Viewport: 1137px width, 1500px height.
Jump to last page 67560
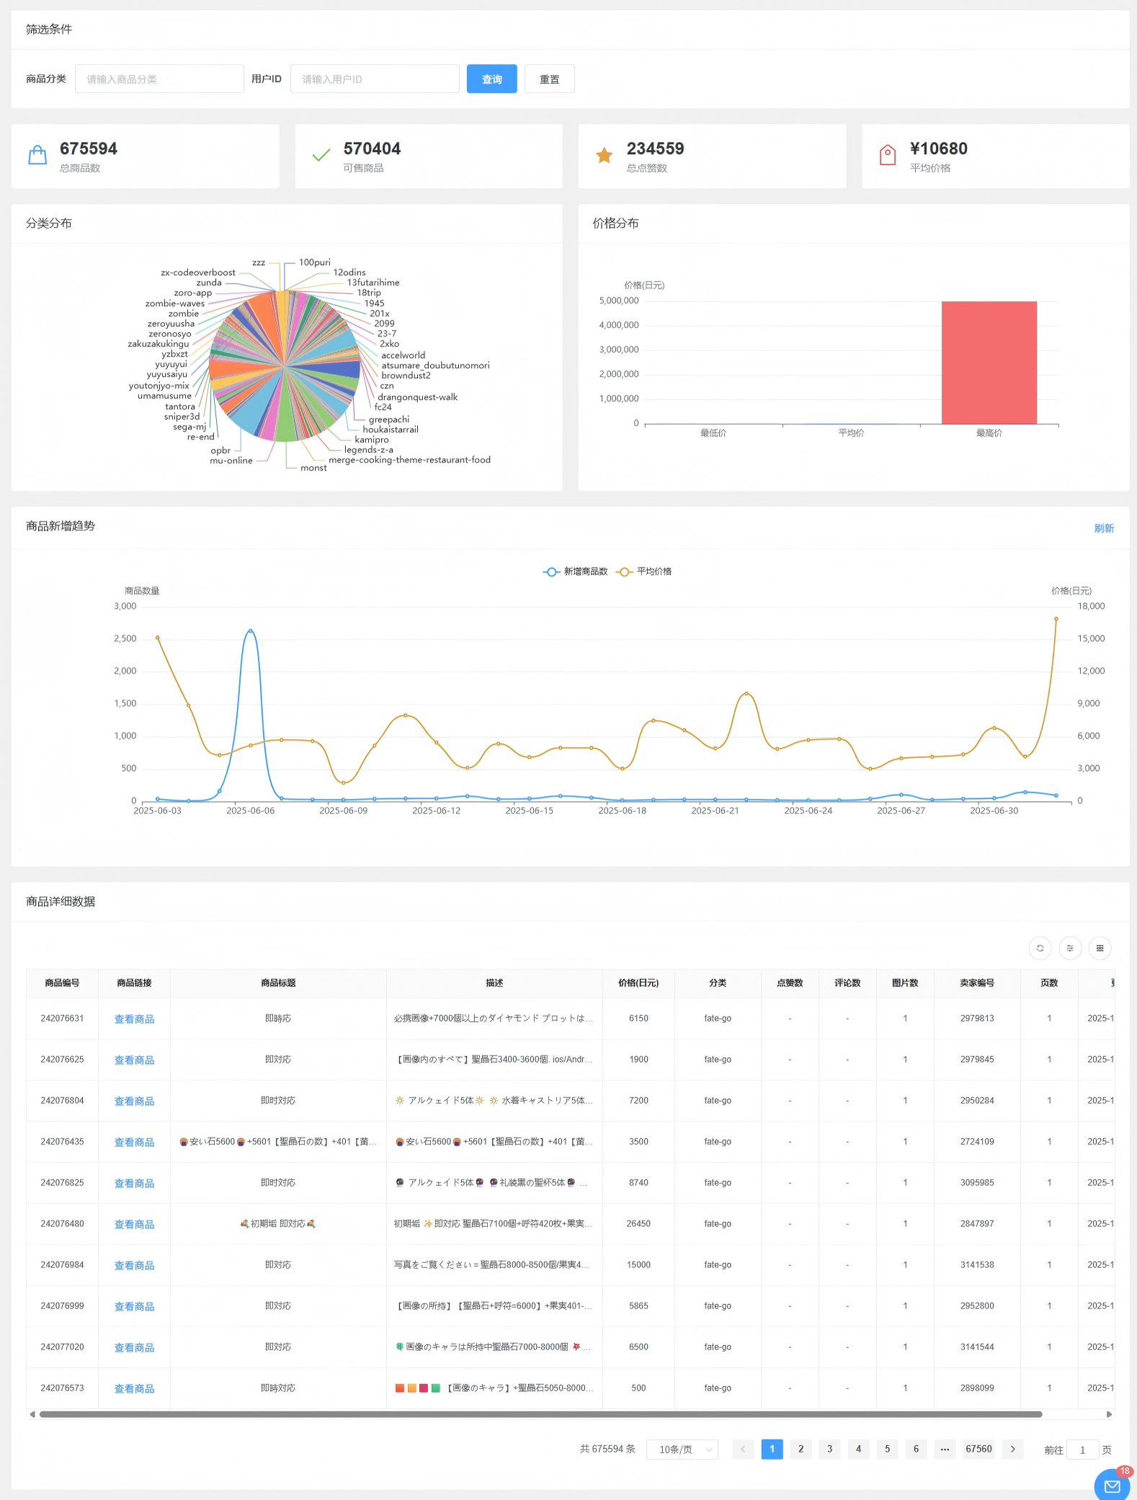(x=978, y=1449)
